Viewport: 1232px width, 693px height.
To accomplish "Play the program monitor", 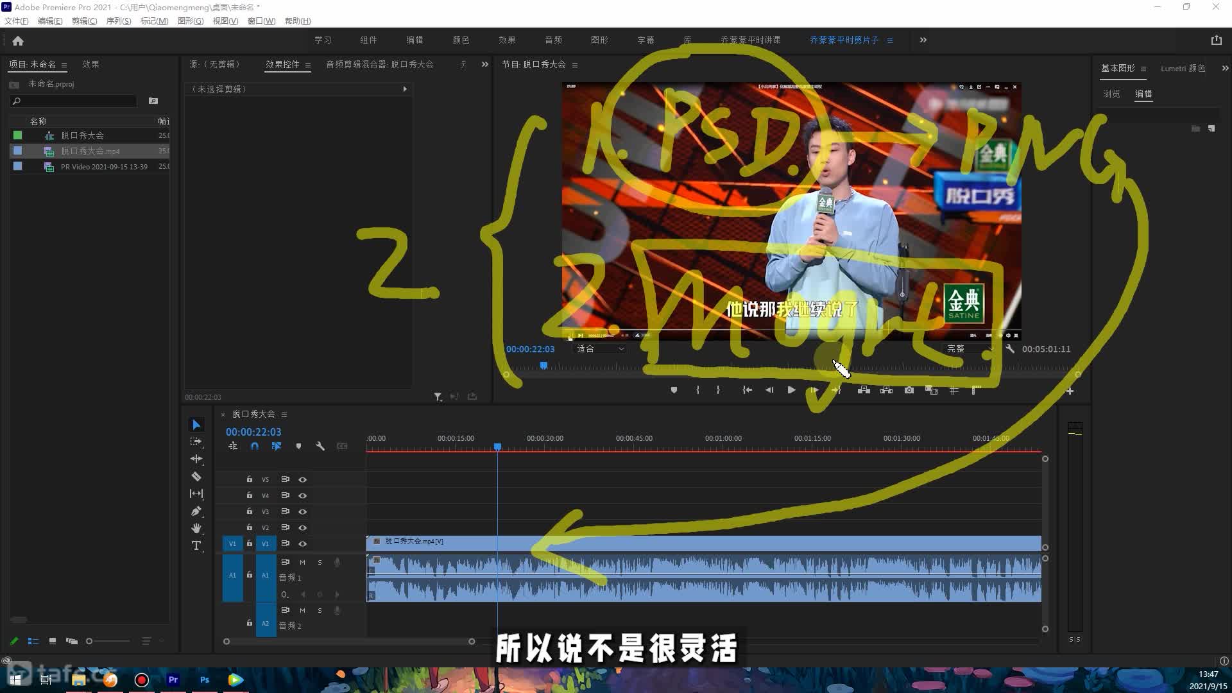I will tap(791, 390).
